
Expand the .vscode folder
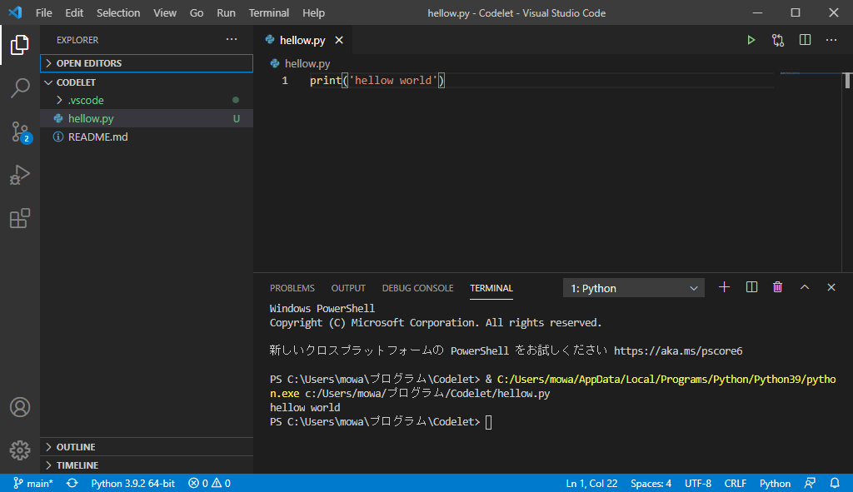point(86,100)
